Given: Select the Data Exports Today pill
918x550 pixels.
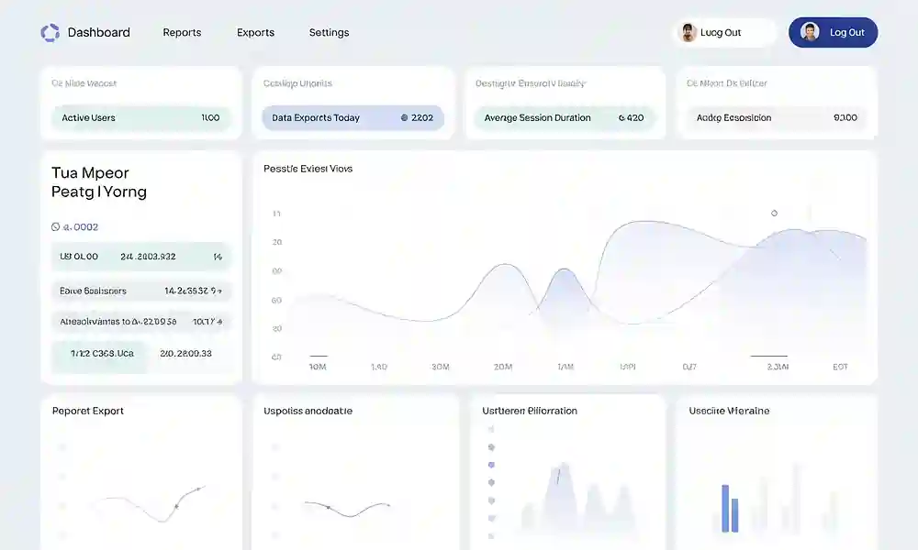Looking at the screenshot, I should point(352,118).
